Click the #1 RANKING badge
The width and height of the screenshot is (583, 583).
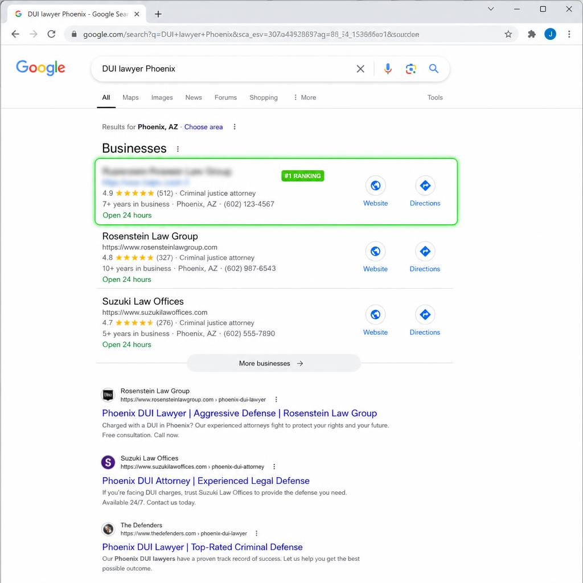coord(303,176)
